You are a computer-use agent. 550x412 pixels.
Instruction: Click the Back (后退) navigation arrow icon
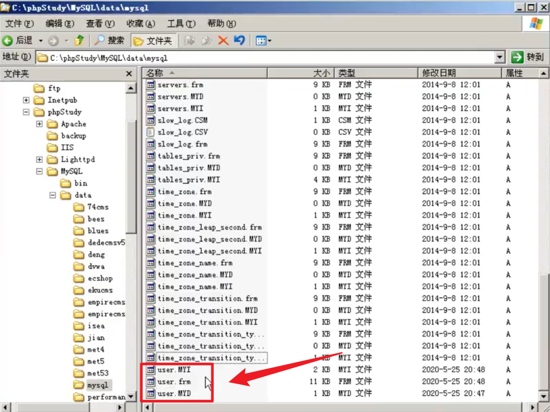coord(8,40)
